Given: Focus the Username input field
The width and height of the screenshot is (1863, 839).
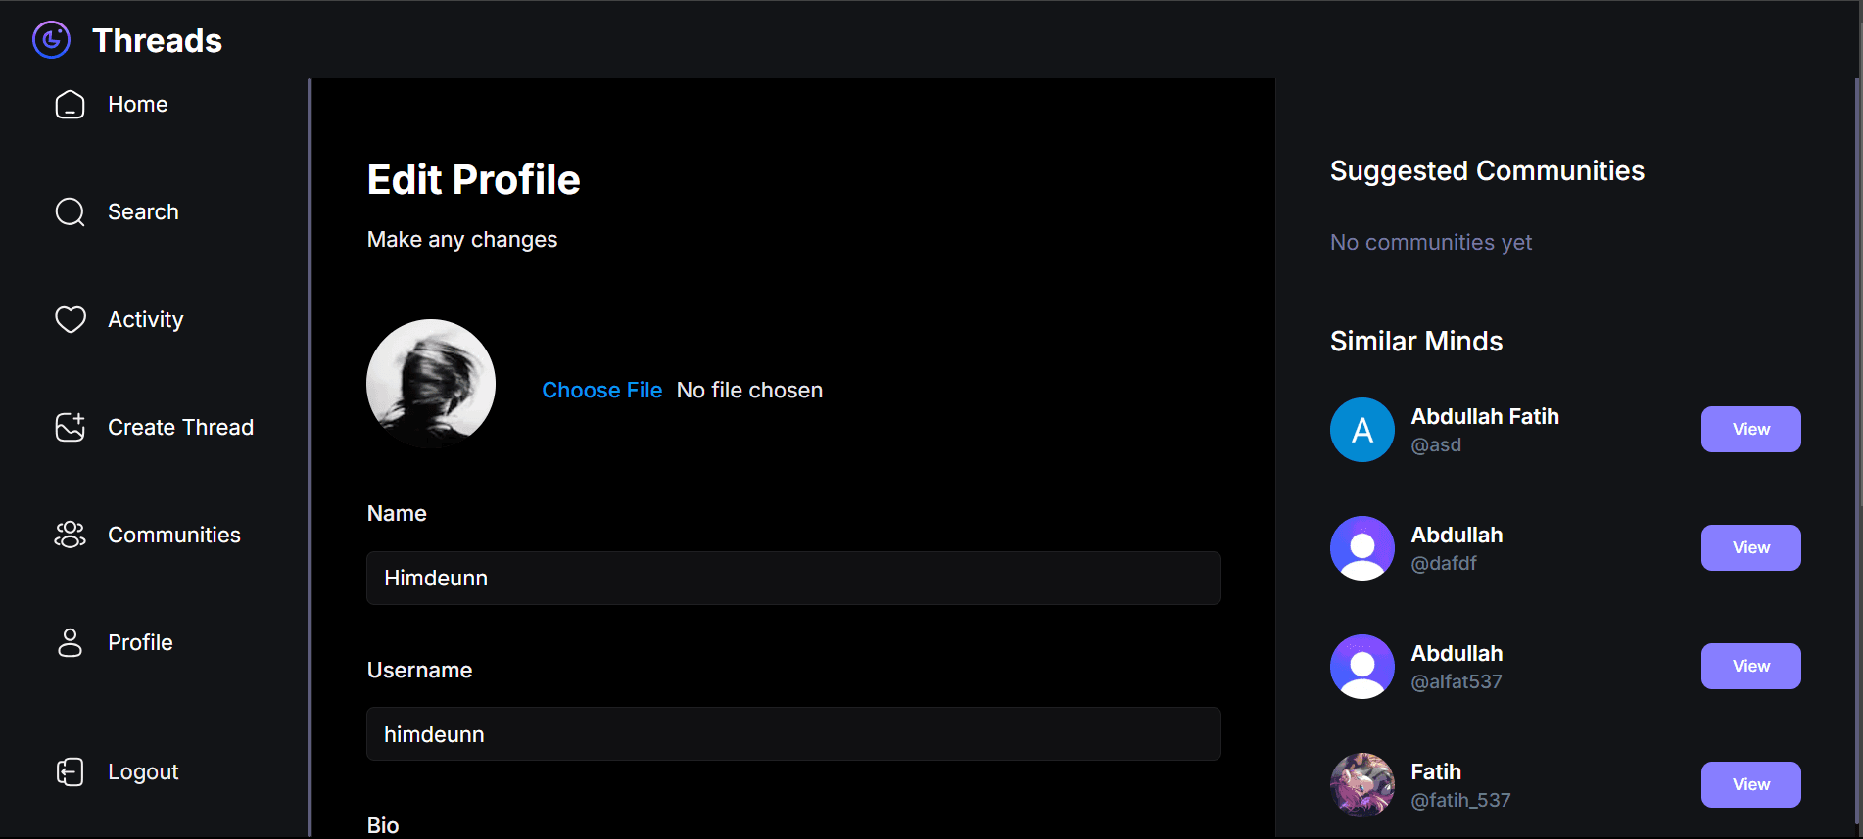Looking at the screenshot, I should [792, 734].
